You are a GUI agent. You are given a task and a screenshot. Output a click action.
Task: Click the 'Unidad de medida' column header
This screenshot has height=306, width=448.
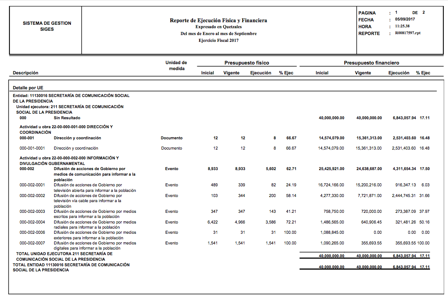click(176, 65)
